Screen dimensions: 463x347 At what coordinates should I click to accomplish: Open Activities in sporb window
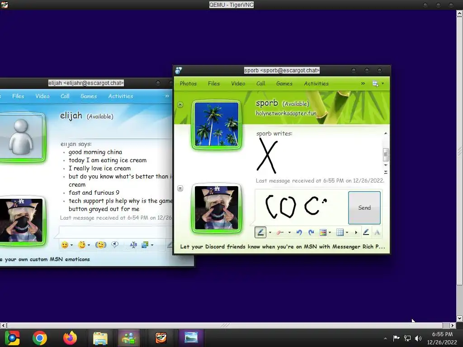pyautogui.click(x=316, y=84)
